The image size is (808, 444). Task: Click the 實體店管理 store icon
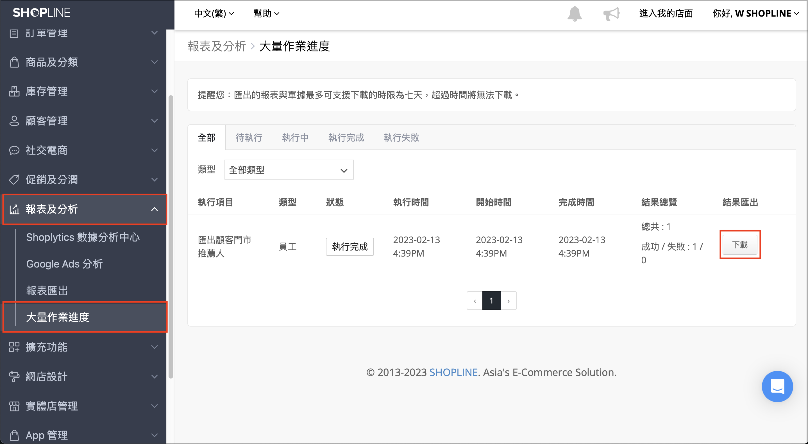14,406
